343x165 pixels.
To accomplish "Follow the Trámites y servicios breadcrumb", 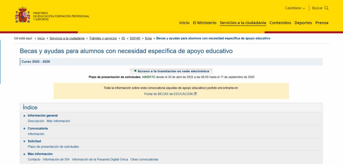I will (x=103, y=38).
